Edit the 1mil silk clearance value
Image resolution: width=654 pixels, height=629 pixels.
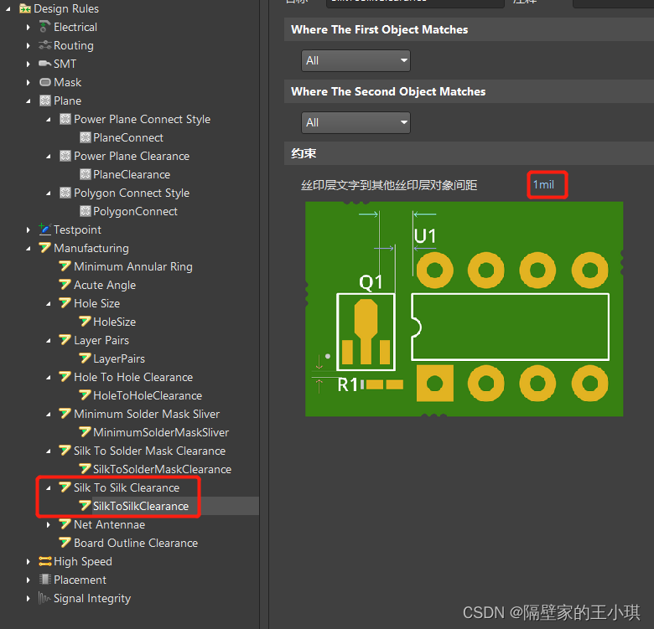(543, 184)
